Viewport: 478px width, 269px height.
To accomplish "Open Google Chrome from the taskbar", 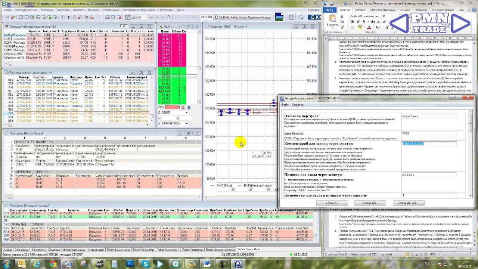I will click(x=53, y=264).
